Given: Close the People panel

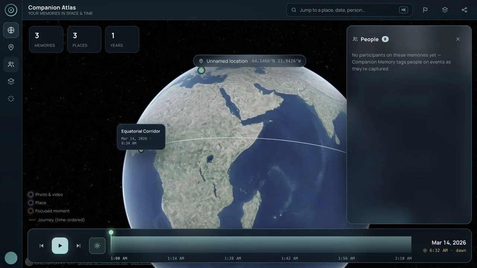Looking at the screenshot, I should coord(458,39).
